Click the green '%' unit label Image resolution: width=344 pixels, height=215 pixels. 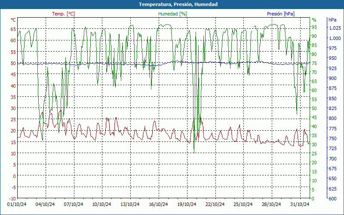click(314, 20)
